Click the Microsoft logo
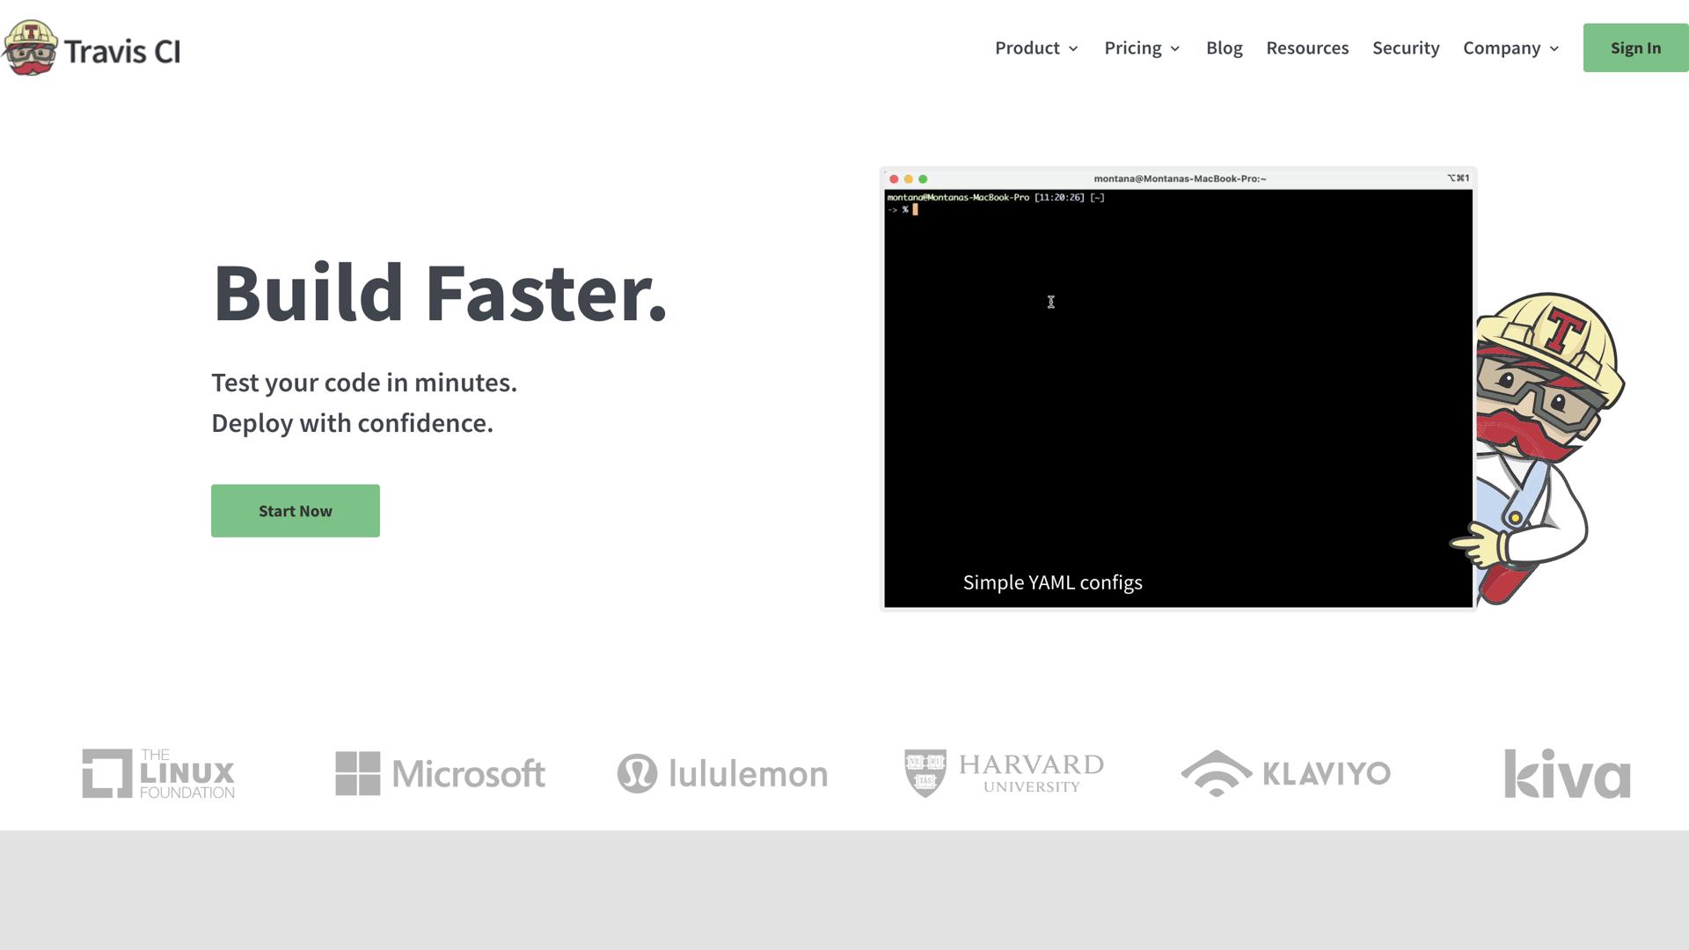Screen dimensions: 1689x950 pos(440,773)
